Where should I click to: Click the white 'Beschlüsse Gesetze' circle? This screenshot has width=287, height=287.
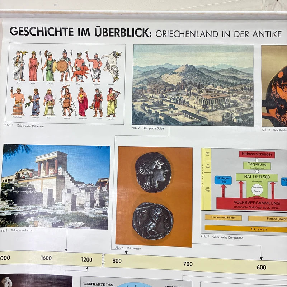tap(257, 189)
